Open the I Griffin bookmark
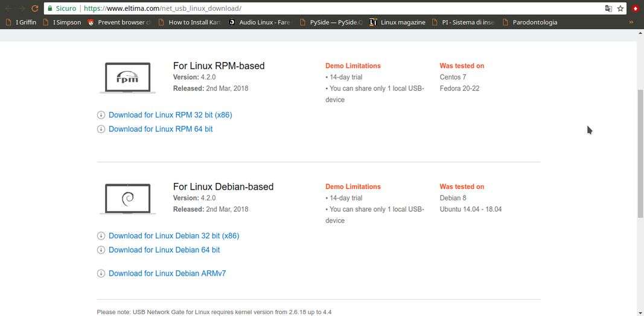Viewport: 644px width, 316px height. click(x=21, y=22)
